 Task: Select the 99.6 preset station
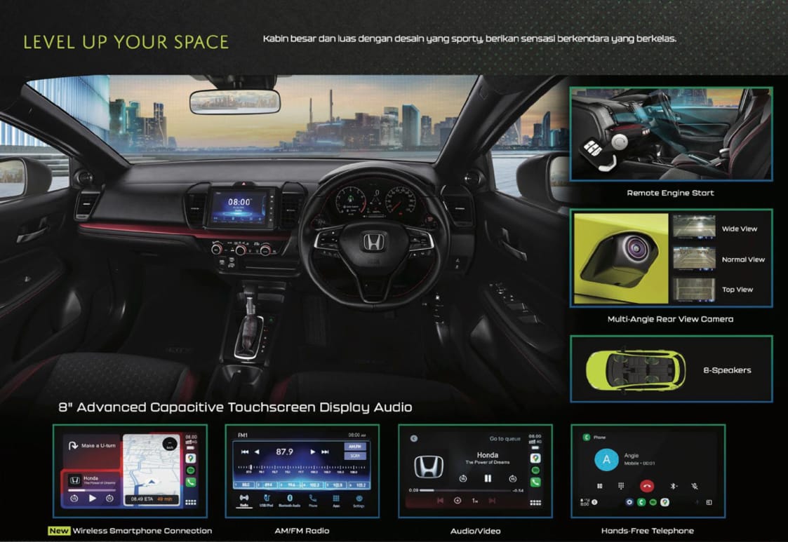(291, 485)
